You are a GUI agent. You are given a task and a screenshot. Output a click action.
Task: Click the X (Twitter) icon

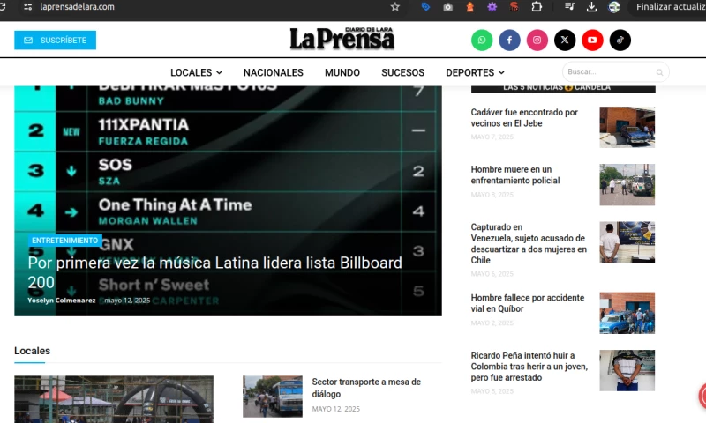[565, 40]
